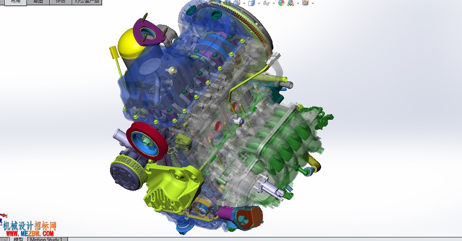Select the 模型 tab at bottom
The height and width of the screenshot is (241, 462).
tap(18, 239)
